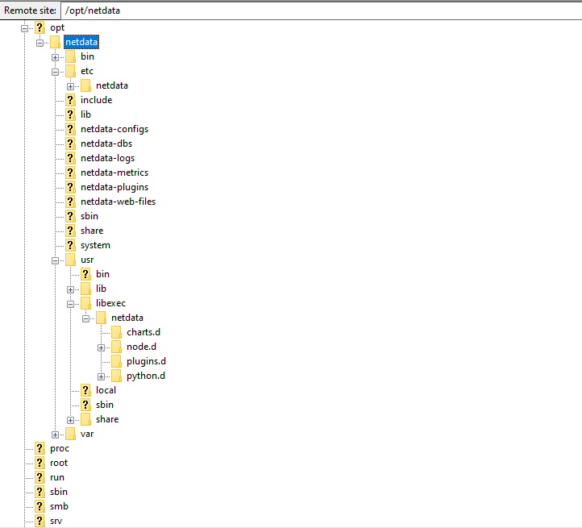Select the etc directory label
This screenshot has height=528, width=582.
(x=87, y=71)
